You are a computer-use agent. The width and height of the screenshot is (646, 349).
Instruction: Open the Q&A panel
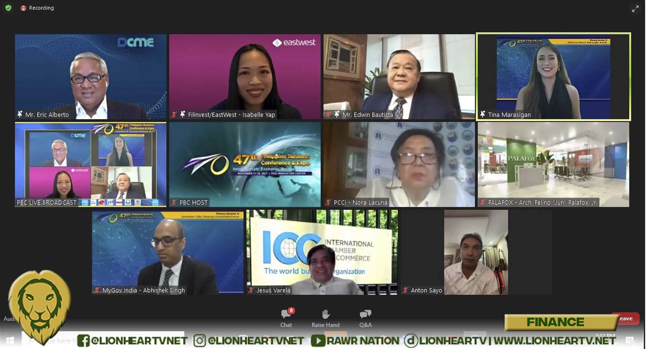(x=366, y=318)
